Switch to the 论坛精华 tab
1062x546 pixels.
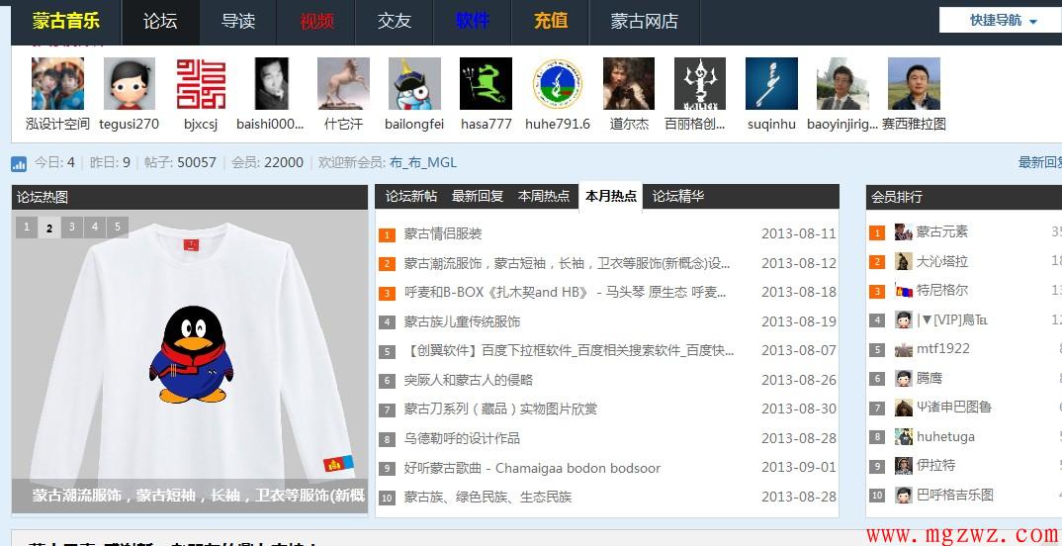click(x=678, y=197)
